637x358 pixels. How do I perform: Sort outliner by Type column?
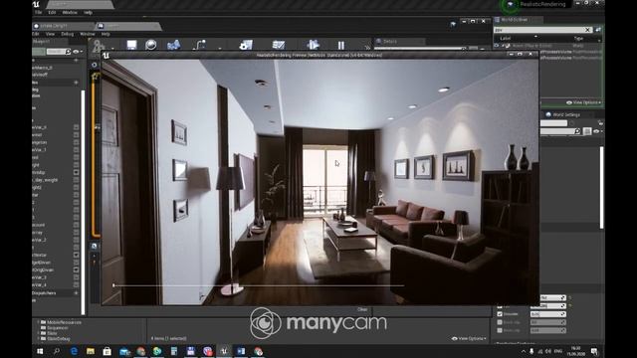coord(578,38)
